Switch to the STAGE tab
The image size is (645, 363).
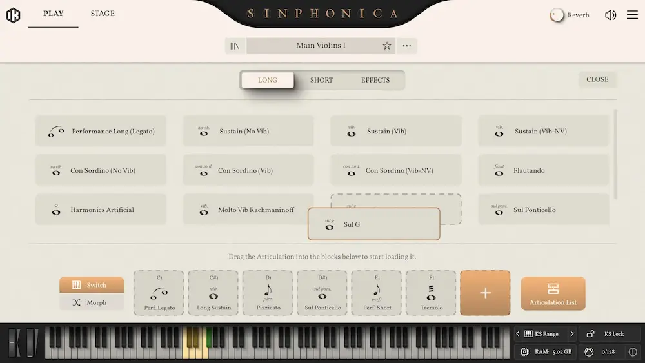(x=103, y=14)
